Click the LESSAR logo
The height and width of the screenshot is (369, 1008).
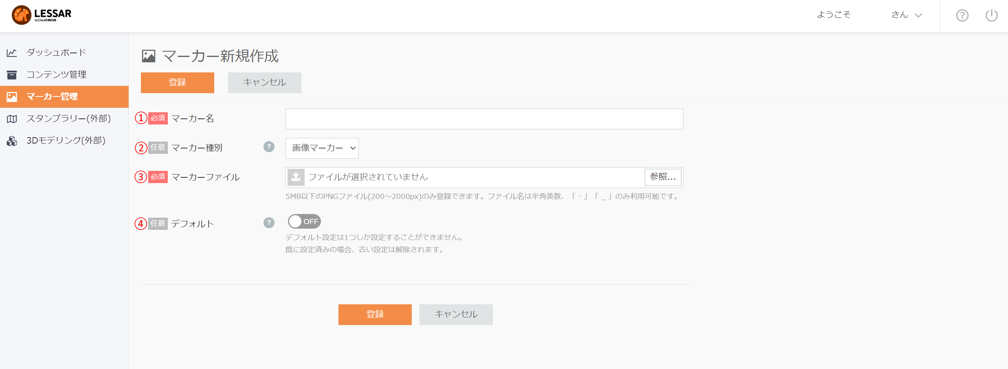point(42,15)
